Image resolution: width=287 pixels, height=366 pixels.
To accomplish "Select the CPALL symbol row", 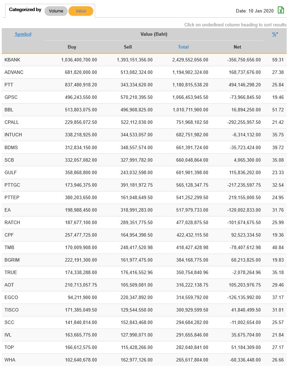I will click(x=12, y=122).
